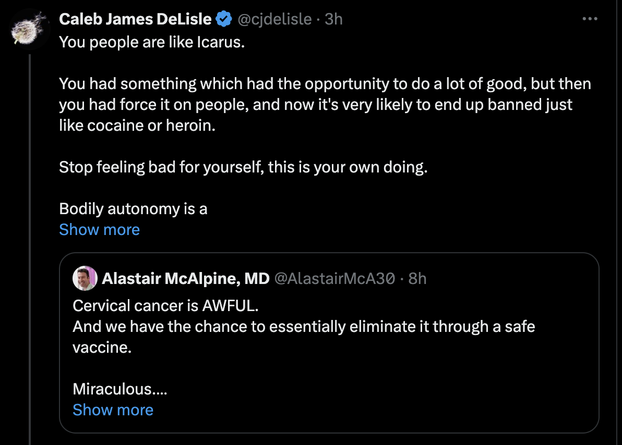The width and height of the screenshot is (622, 445).
Task: Click the @AlastairMcA30 handle
Action: (x=334, y=279)
